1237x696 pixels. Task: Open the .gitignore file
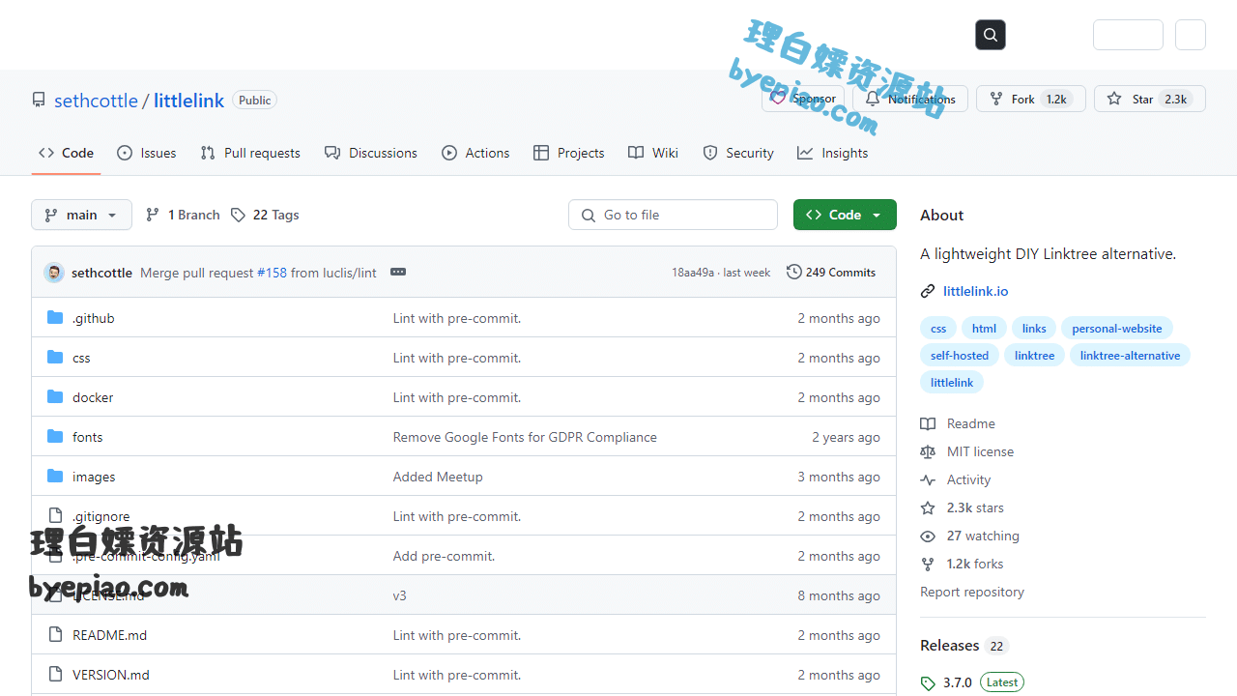click(101, 516)
